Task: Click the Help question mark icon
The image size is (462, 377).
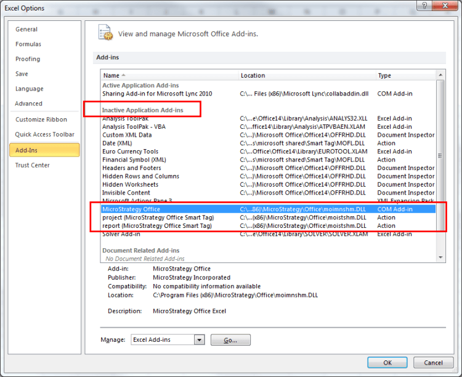Action: (423, 7)
